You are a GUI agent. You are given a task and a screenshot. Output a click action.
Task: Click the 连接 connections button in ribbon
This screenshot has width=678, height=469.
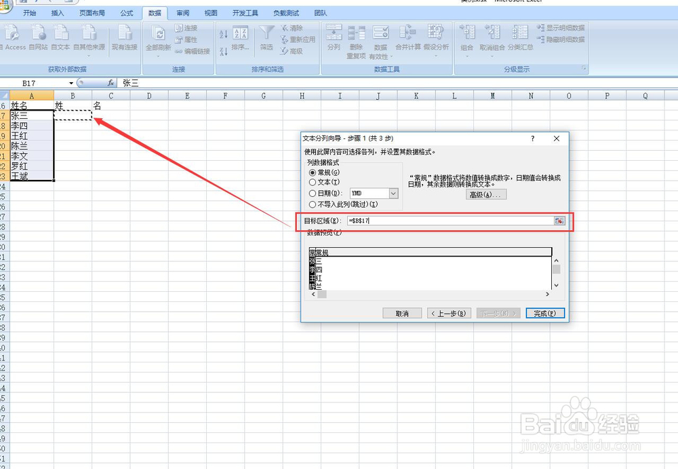click(x=186, y=28)
